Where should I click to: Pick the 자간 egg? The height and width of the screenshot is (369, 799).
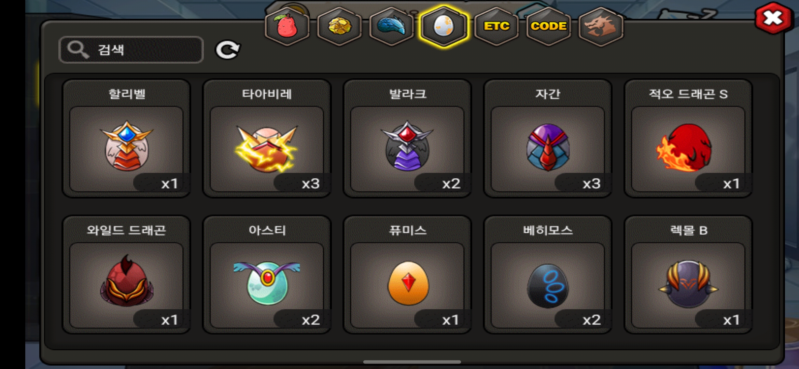(x=548, y=138)
